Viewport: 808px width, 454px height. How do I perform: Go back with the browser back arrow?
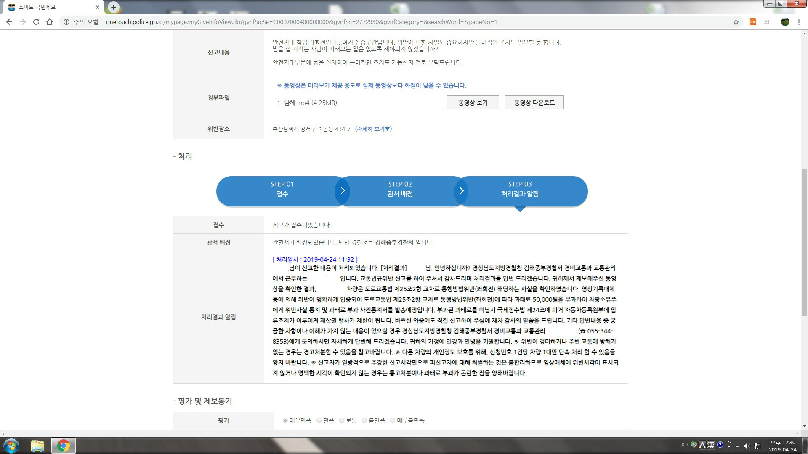click(x=9, y=22)
